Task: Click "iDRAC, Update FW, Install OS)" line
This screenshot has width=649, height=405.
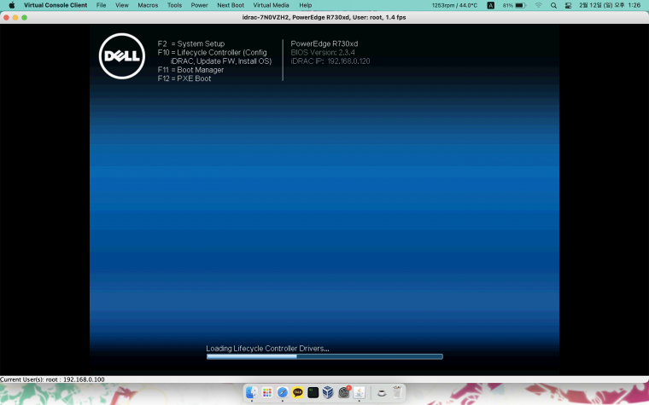Action: click(221, 61)
